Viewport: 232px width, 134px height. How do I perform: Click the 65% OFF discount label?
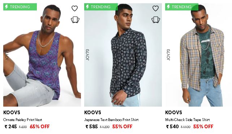point(40,126)
